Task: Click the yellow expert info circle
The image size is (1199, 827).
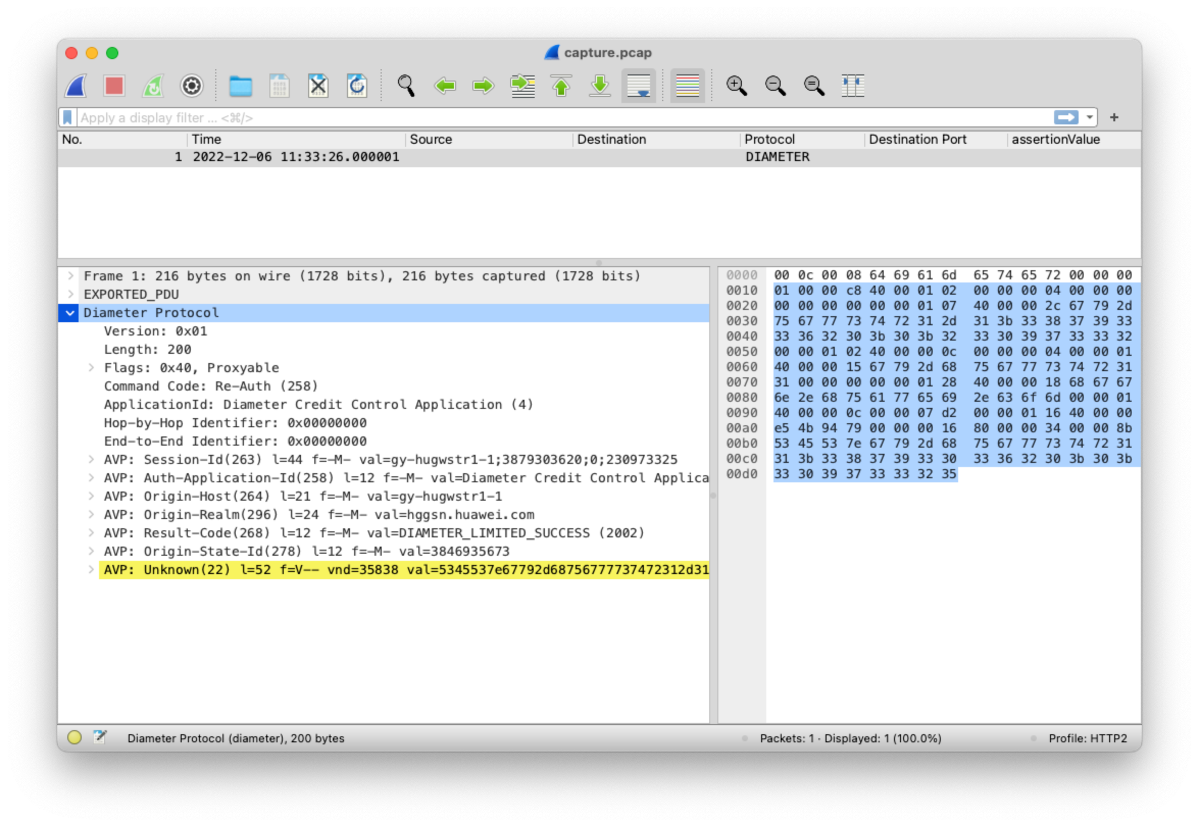Action: (x=74, y=737)
